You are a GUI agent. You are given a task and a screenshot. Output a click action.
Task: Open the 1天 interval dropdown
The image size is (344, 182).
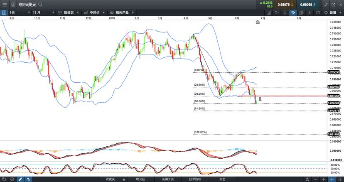pyautogui.click(x=20, y=13)
